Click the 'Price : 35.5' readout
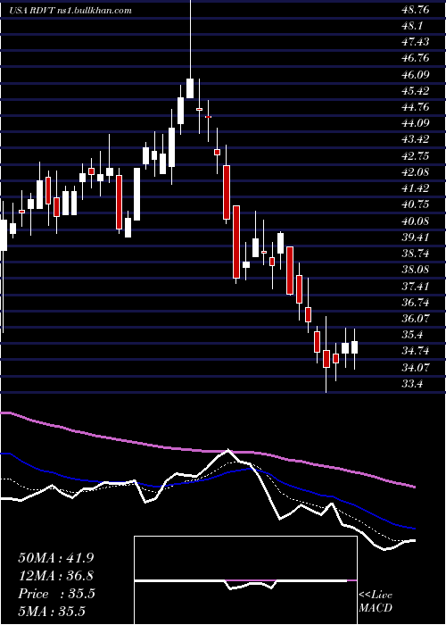 [x=56, y=594]
